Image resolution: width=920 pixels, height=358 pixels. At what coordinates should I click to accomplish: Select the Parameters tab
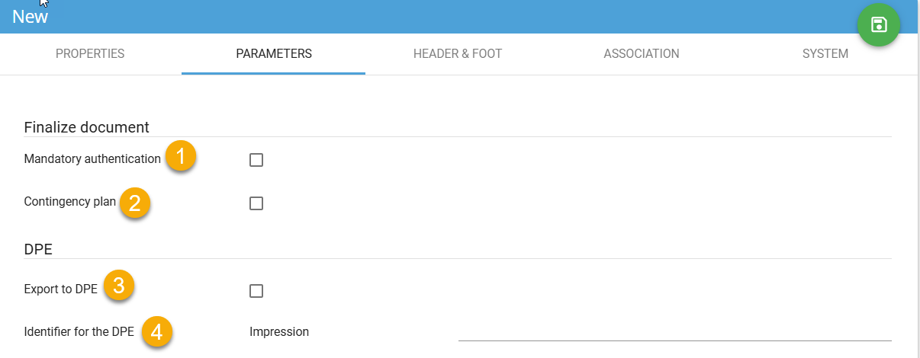(x=273, y=54)
